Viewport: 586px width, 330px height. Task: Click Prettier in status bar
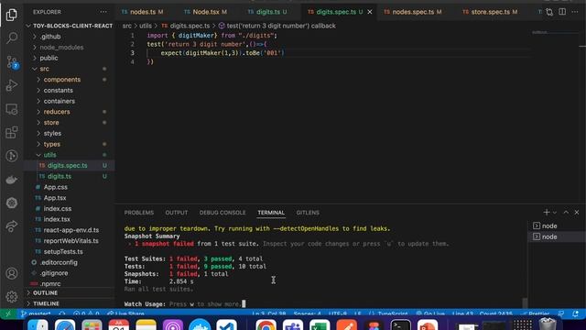click(536, 313)
